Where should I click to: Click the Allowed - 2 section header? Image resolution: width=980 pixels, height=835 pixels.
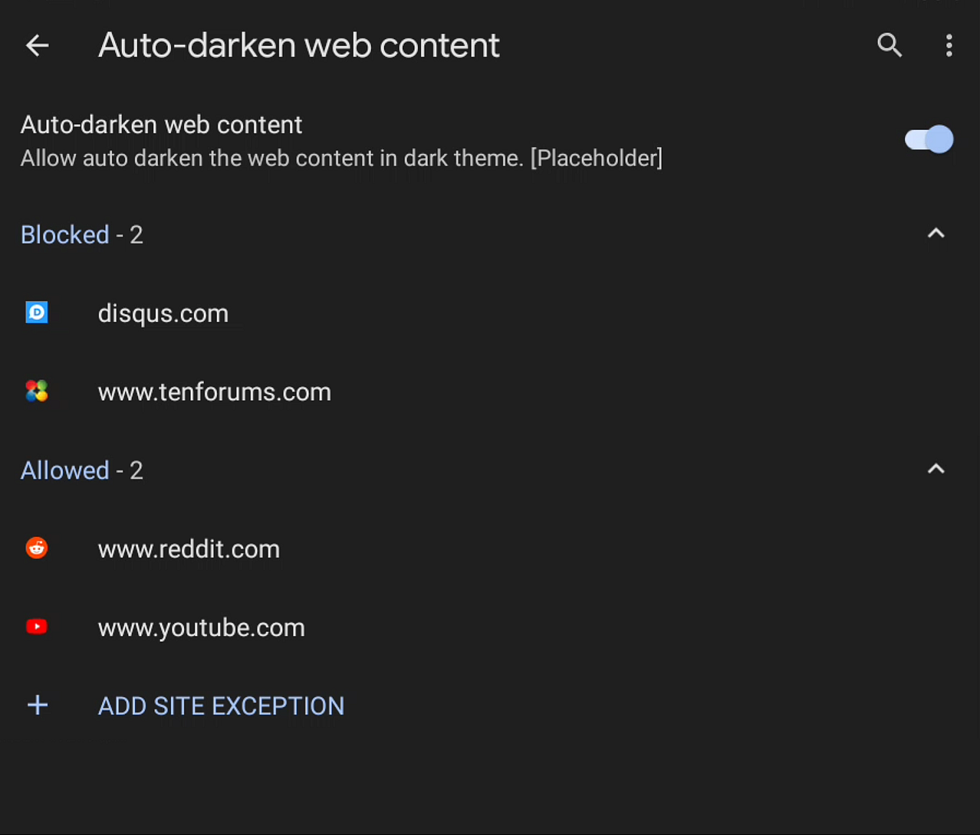click(x=82, y=471)
